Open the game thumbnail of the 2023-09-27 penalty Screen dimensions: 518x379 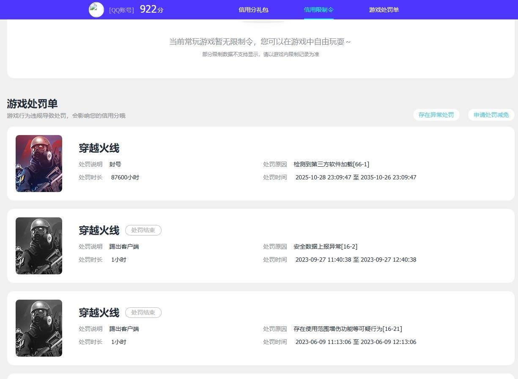(x=39, y=246)
